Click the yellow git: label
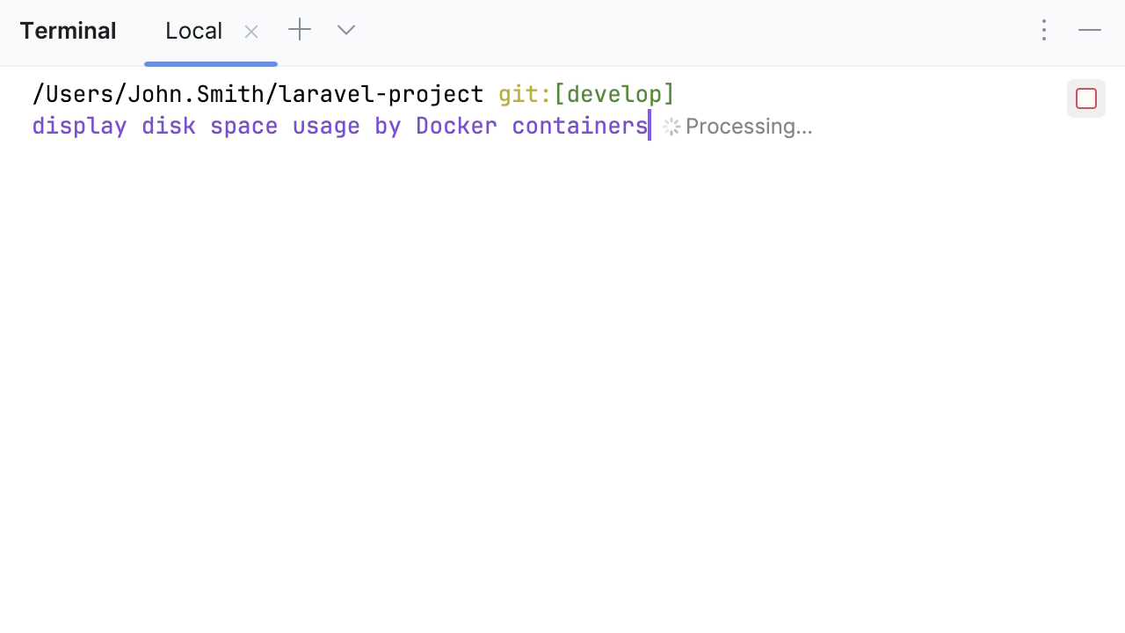The height and width of the screenshot is (633, 1125). coord(525,94)
